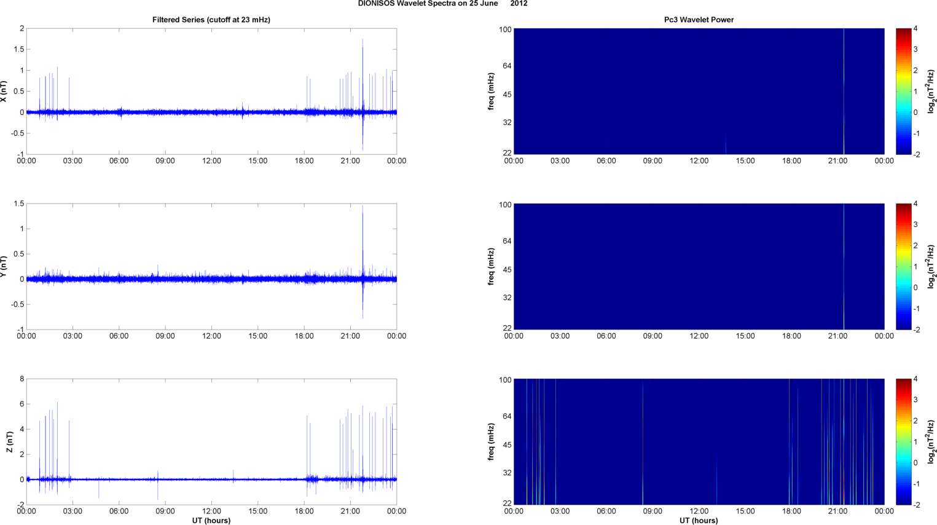
Task: Click the 09:00 tick label under top spectrogram
Action: click(x=653, y=161)
